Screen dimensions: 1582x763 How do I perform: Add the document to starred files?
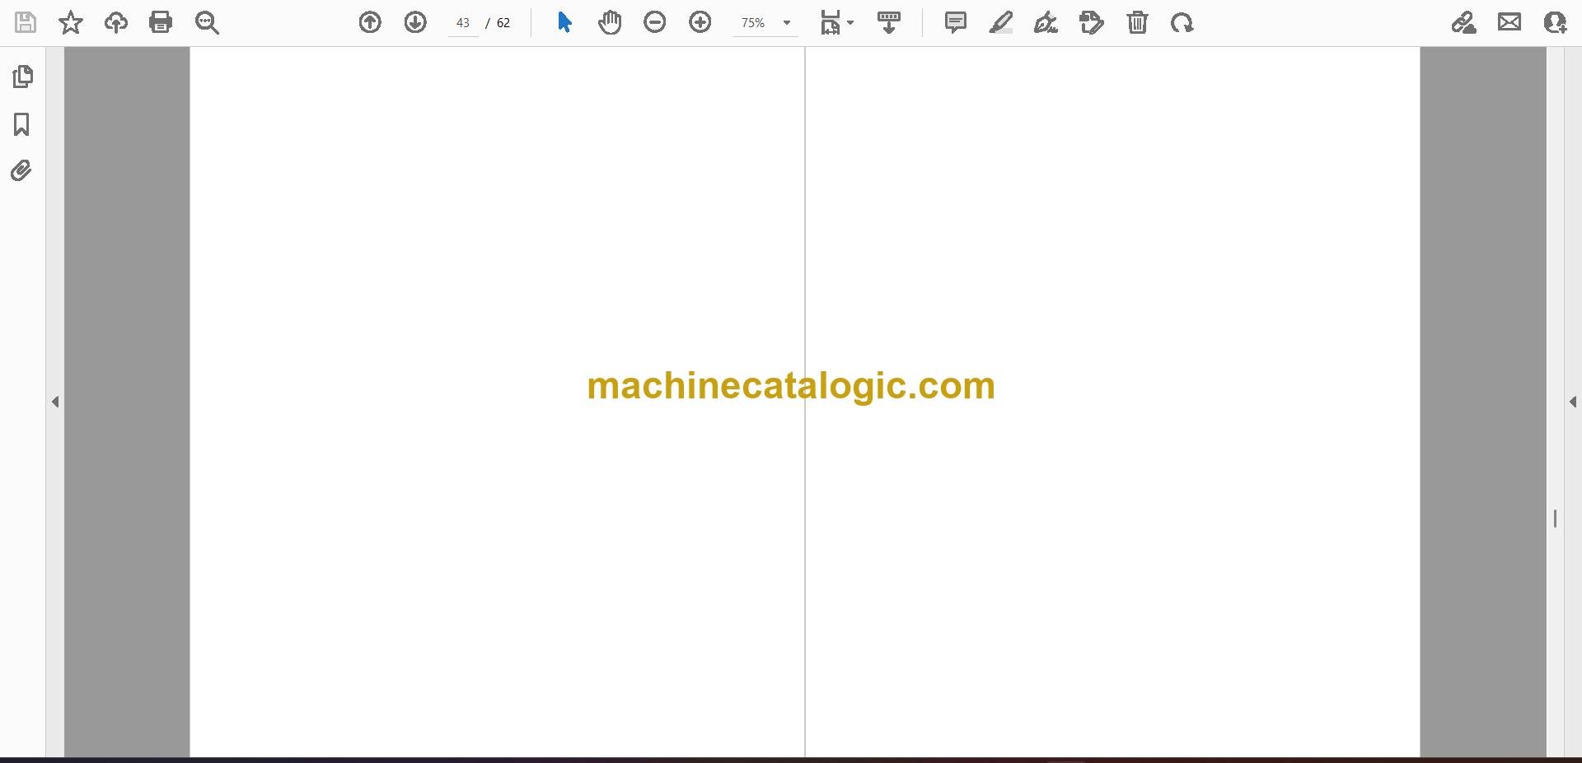click(x=71, y=22)
